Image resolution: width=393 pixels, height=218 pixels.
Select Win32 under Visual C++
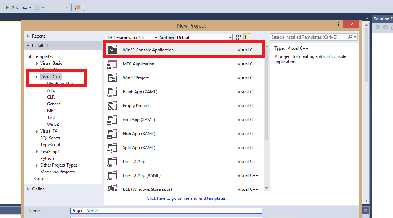point(53,124)
